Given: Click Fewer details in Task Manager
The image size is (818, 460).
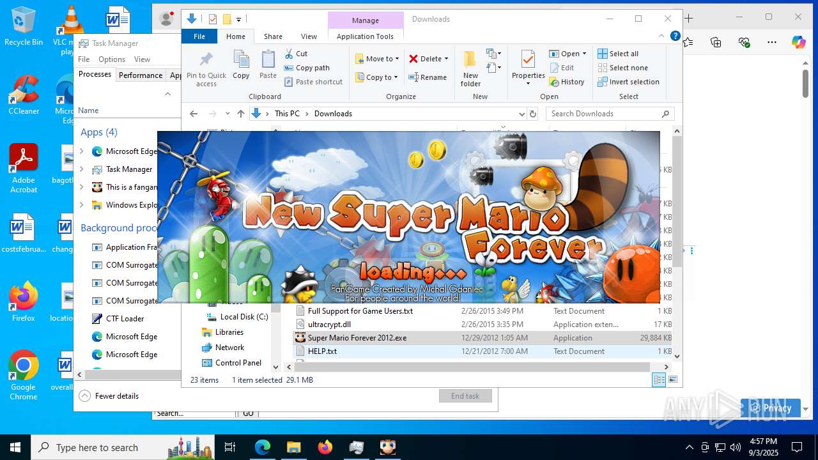Looking at the screenshot, I should click(109, 396).
